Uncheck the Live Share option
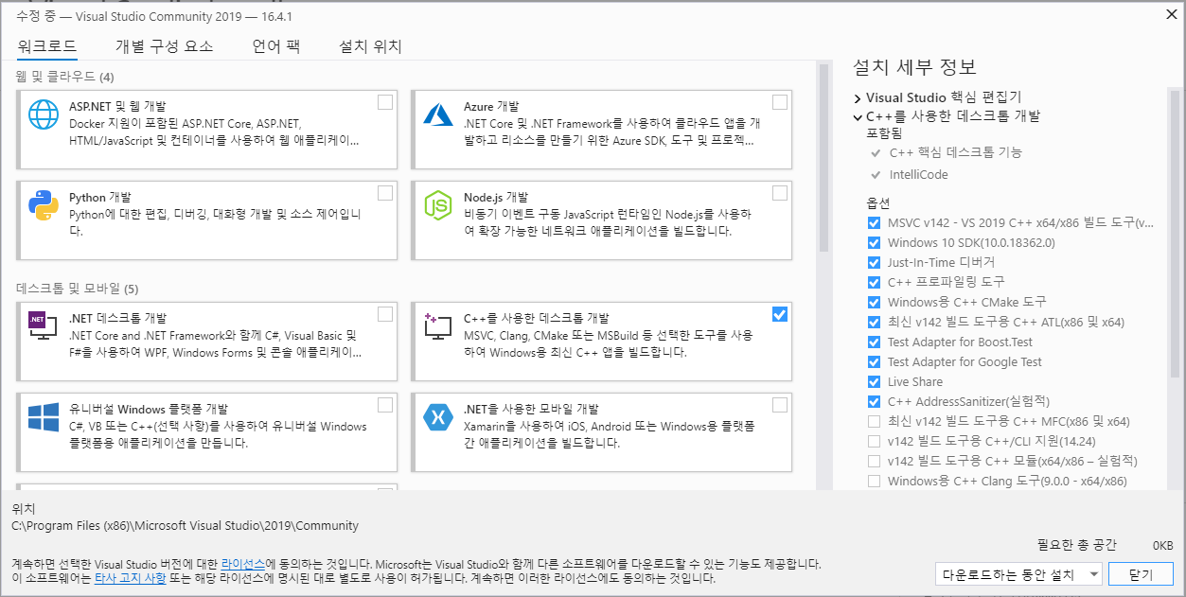 click(x=874, y=381)
